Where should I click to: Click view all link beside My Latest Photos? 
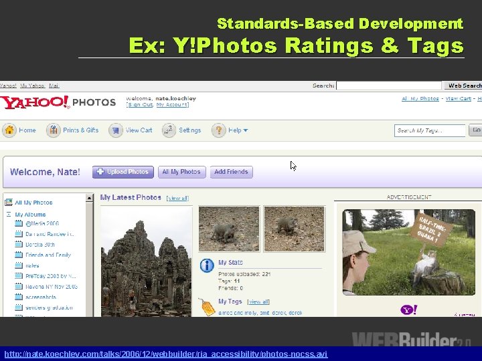tap(177, 198)
